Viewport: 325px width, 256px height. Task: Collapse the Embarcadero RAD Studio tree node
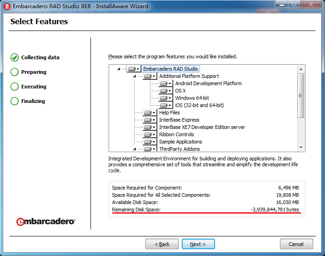(x=119, y=69)
